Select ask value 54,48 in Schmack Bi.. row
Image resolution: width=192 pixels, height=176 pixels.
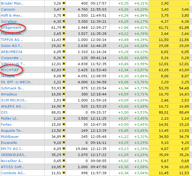[184, 88]
